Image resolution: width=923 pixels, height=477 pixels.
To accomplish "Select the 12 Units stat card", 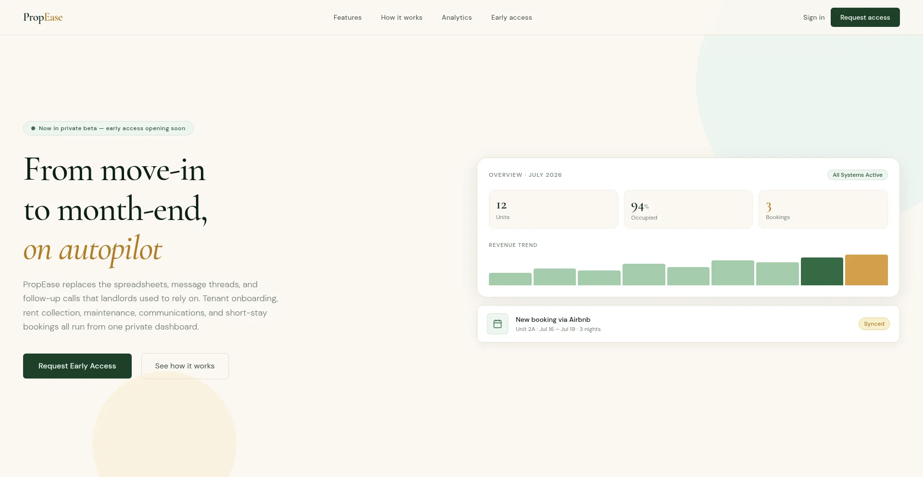I will click(553, 209).
